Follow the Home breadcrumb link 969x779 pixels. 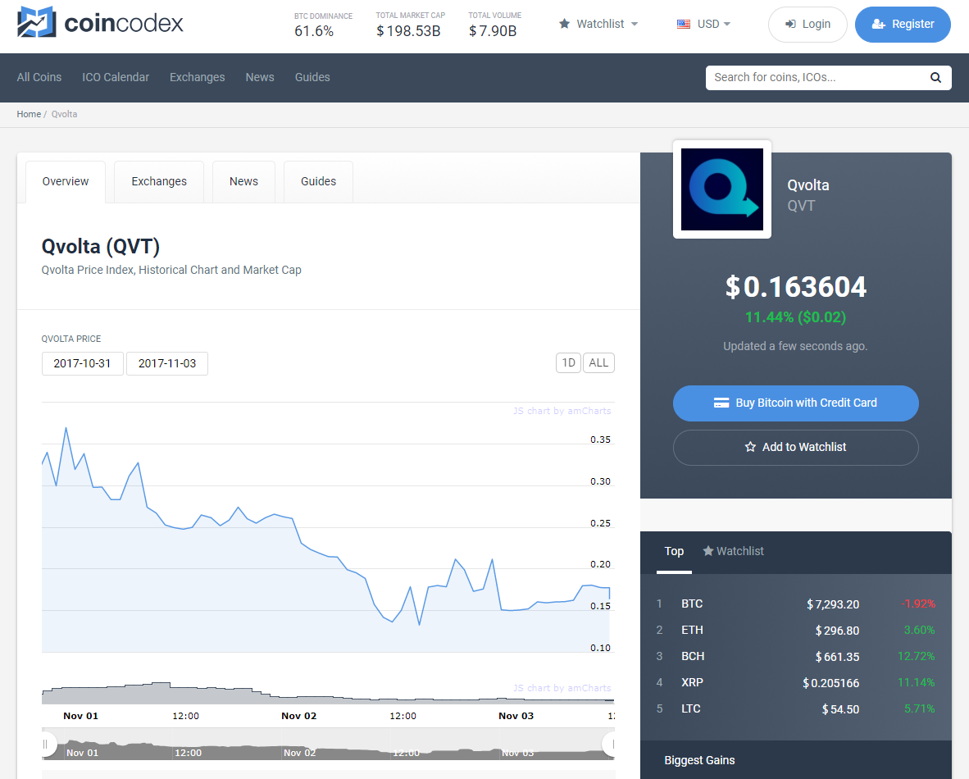point(29,114)
